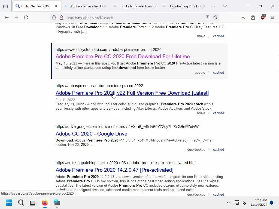Viewport: 279px width, 209px height.
Task: Open the display tray icon
Action: click(237, 202)
